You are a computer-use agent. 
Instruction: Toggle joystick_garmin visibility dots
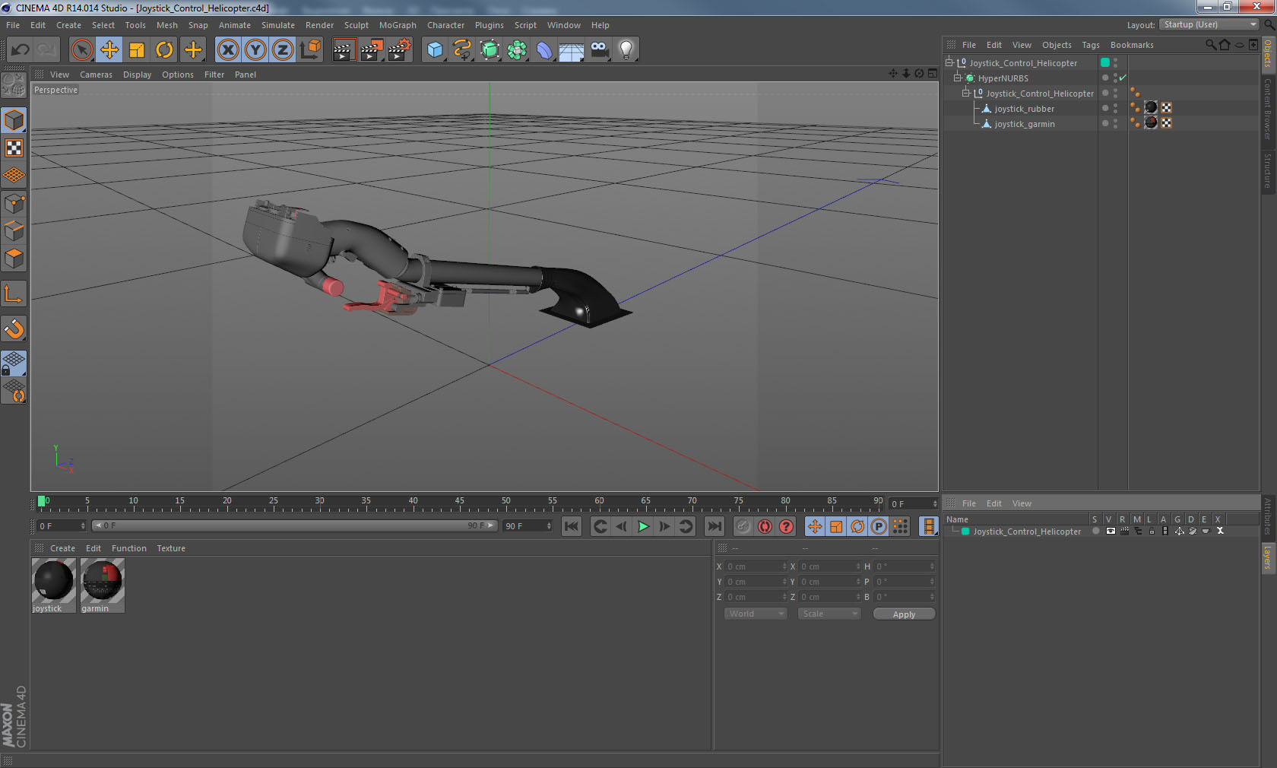[x=1115, y=124]
